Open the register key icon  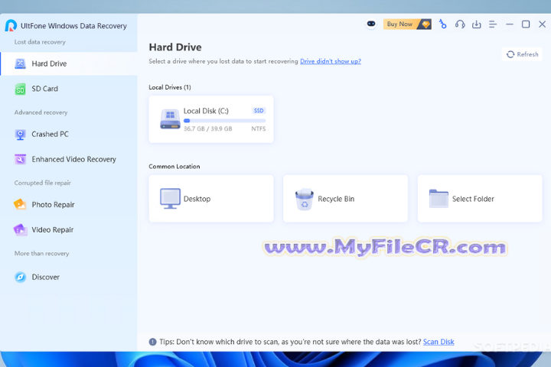(443, 24)
